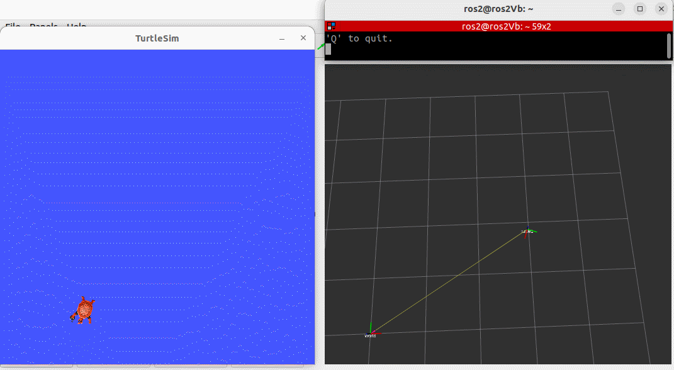Click the TurtleSim window title bar
Viewport: 674px width, 370px height.
tap(157, 38)
